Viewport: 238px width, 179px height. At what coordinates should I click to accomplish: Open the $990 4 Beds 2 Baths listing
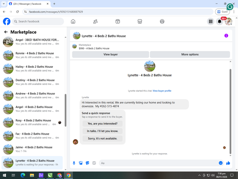94,48
